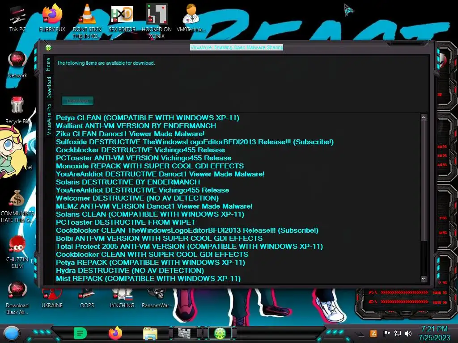458x343 pixels.
Task: Select YouAreAnIdiot DESTRUCTIVE Vichingo455 Release
Action: click(x=143, y=190)
